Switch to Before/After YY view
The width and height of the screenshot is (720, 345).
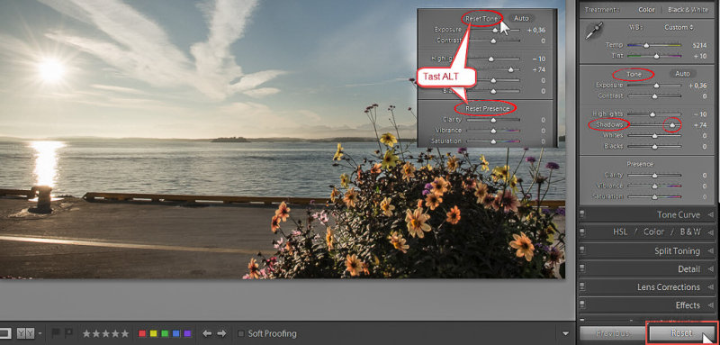26,333
